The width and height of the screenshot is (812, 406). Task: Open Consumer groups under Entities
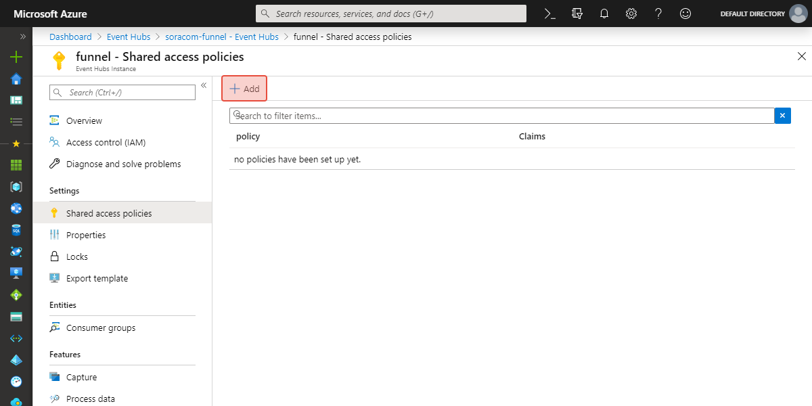(100, 328)
